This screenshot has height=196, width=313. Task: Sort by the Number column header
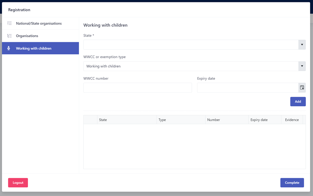tap(227, 120)
